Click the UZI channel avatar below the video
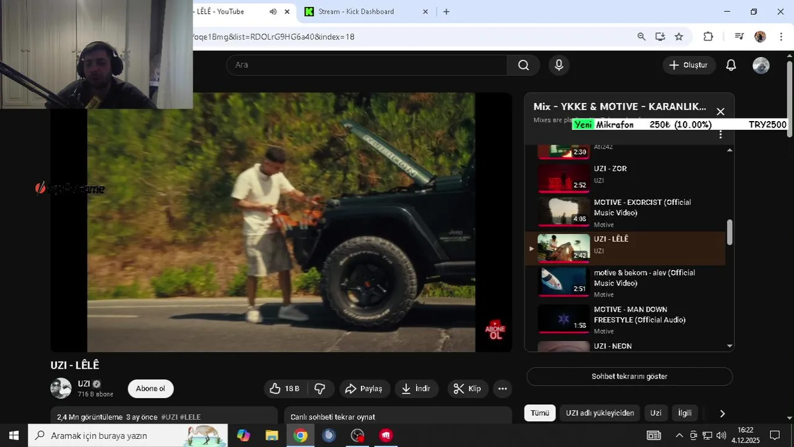The width and height of the screenshot is (794, 447). point(61,389)
